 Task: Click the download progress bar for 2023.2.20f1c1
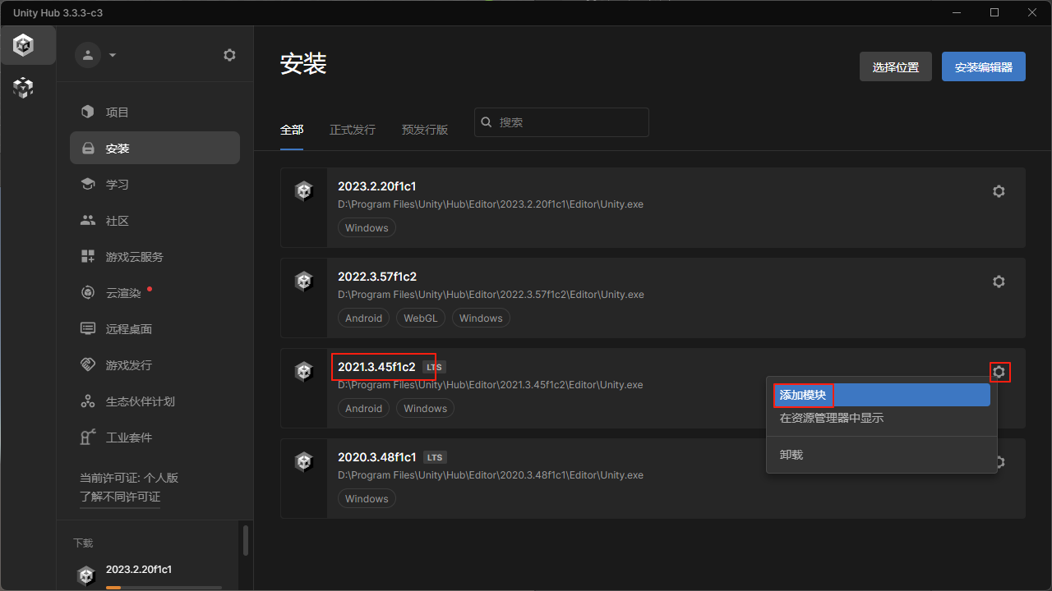point(164,588)
